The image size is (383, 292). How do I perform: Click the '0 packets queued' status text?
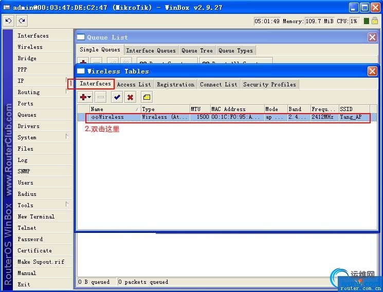pos(143,282)
